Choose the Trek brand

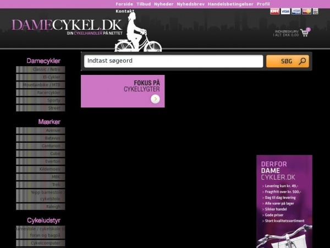point(40,185)
